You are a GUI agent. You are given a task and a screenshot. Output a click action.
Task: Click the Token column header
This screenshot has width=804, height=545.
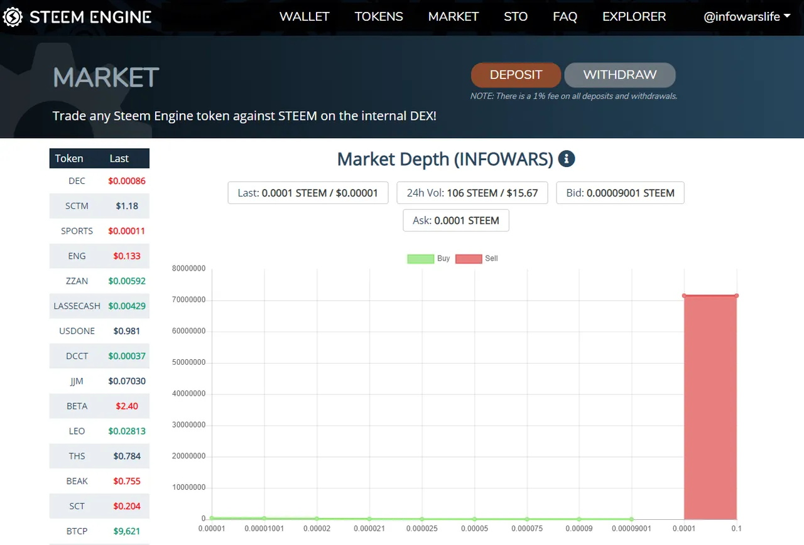point(69,158)
